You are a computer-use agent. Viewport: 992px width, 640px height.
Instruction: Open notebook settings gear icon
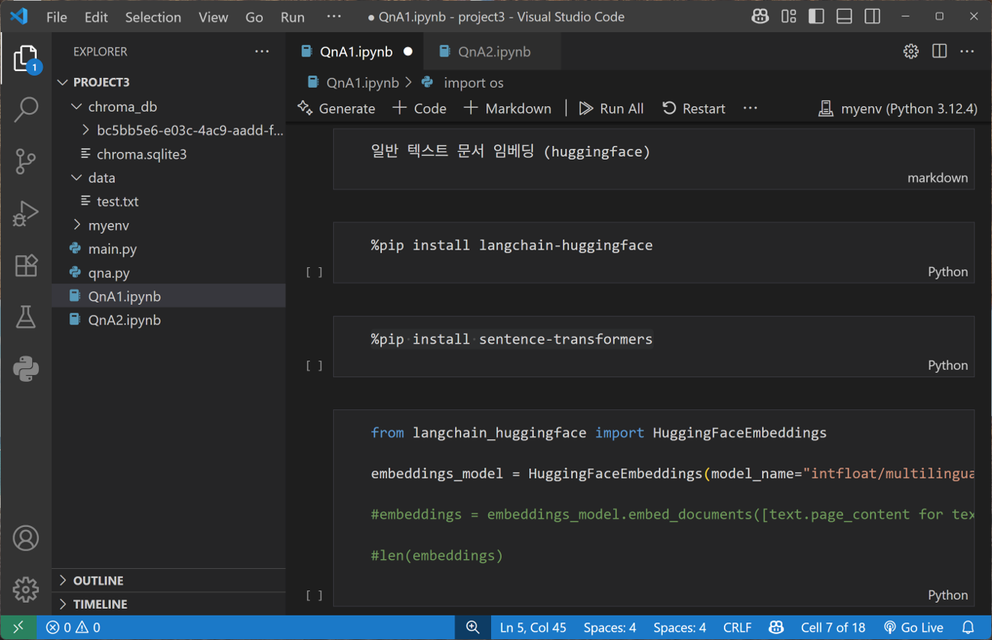[x=911, y=51]
